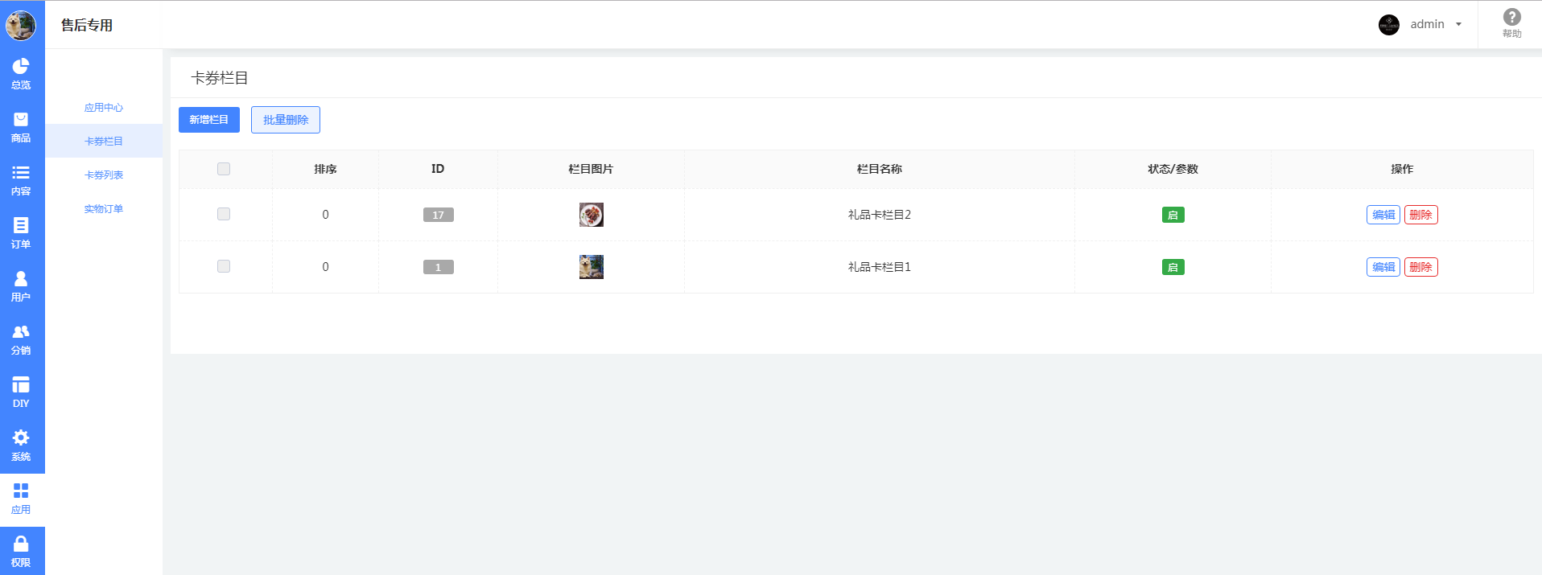Click the 帮助 help question mark icon
This screenshot has width=1542, height=575.
pyautogui.click(x=1511, y=18)
